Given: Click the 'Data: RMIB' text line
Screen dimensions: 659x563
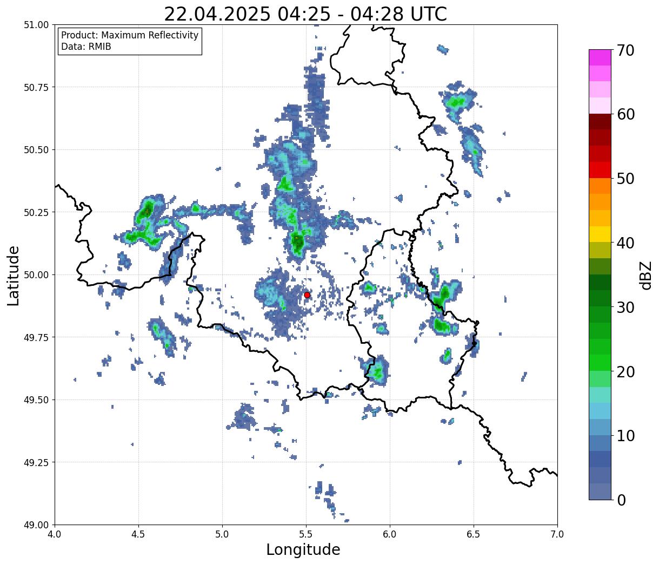Looking at the screenshot, I should click(x=86, y=47).
